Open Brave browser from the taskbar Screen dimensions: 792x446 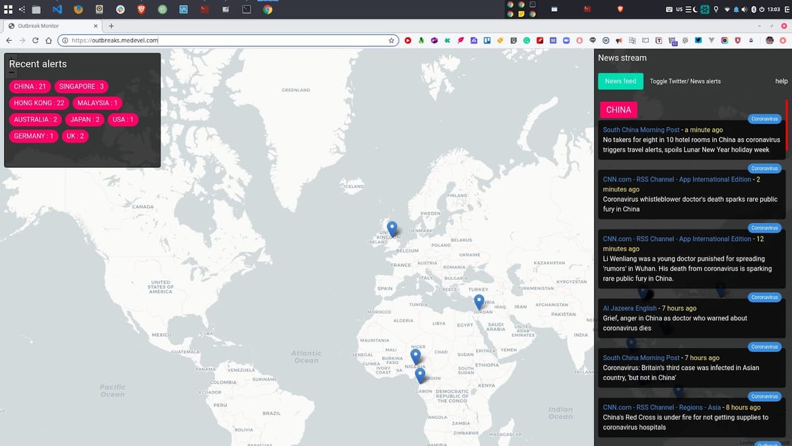click(141, 9)
